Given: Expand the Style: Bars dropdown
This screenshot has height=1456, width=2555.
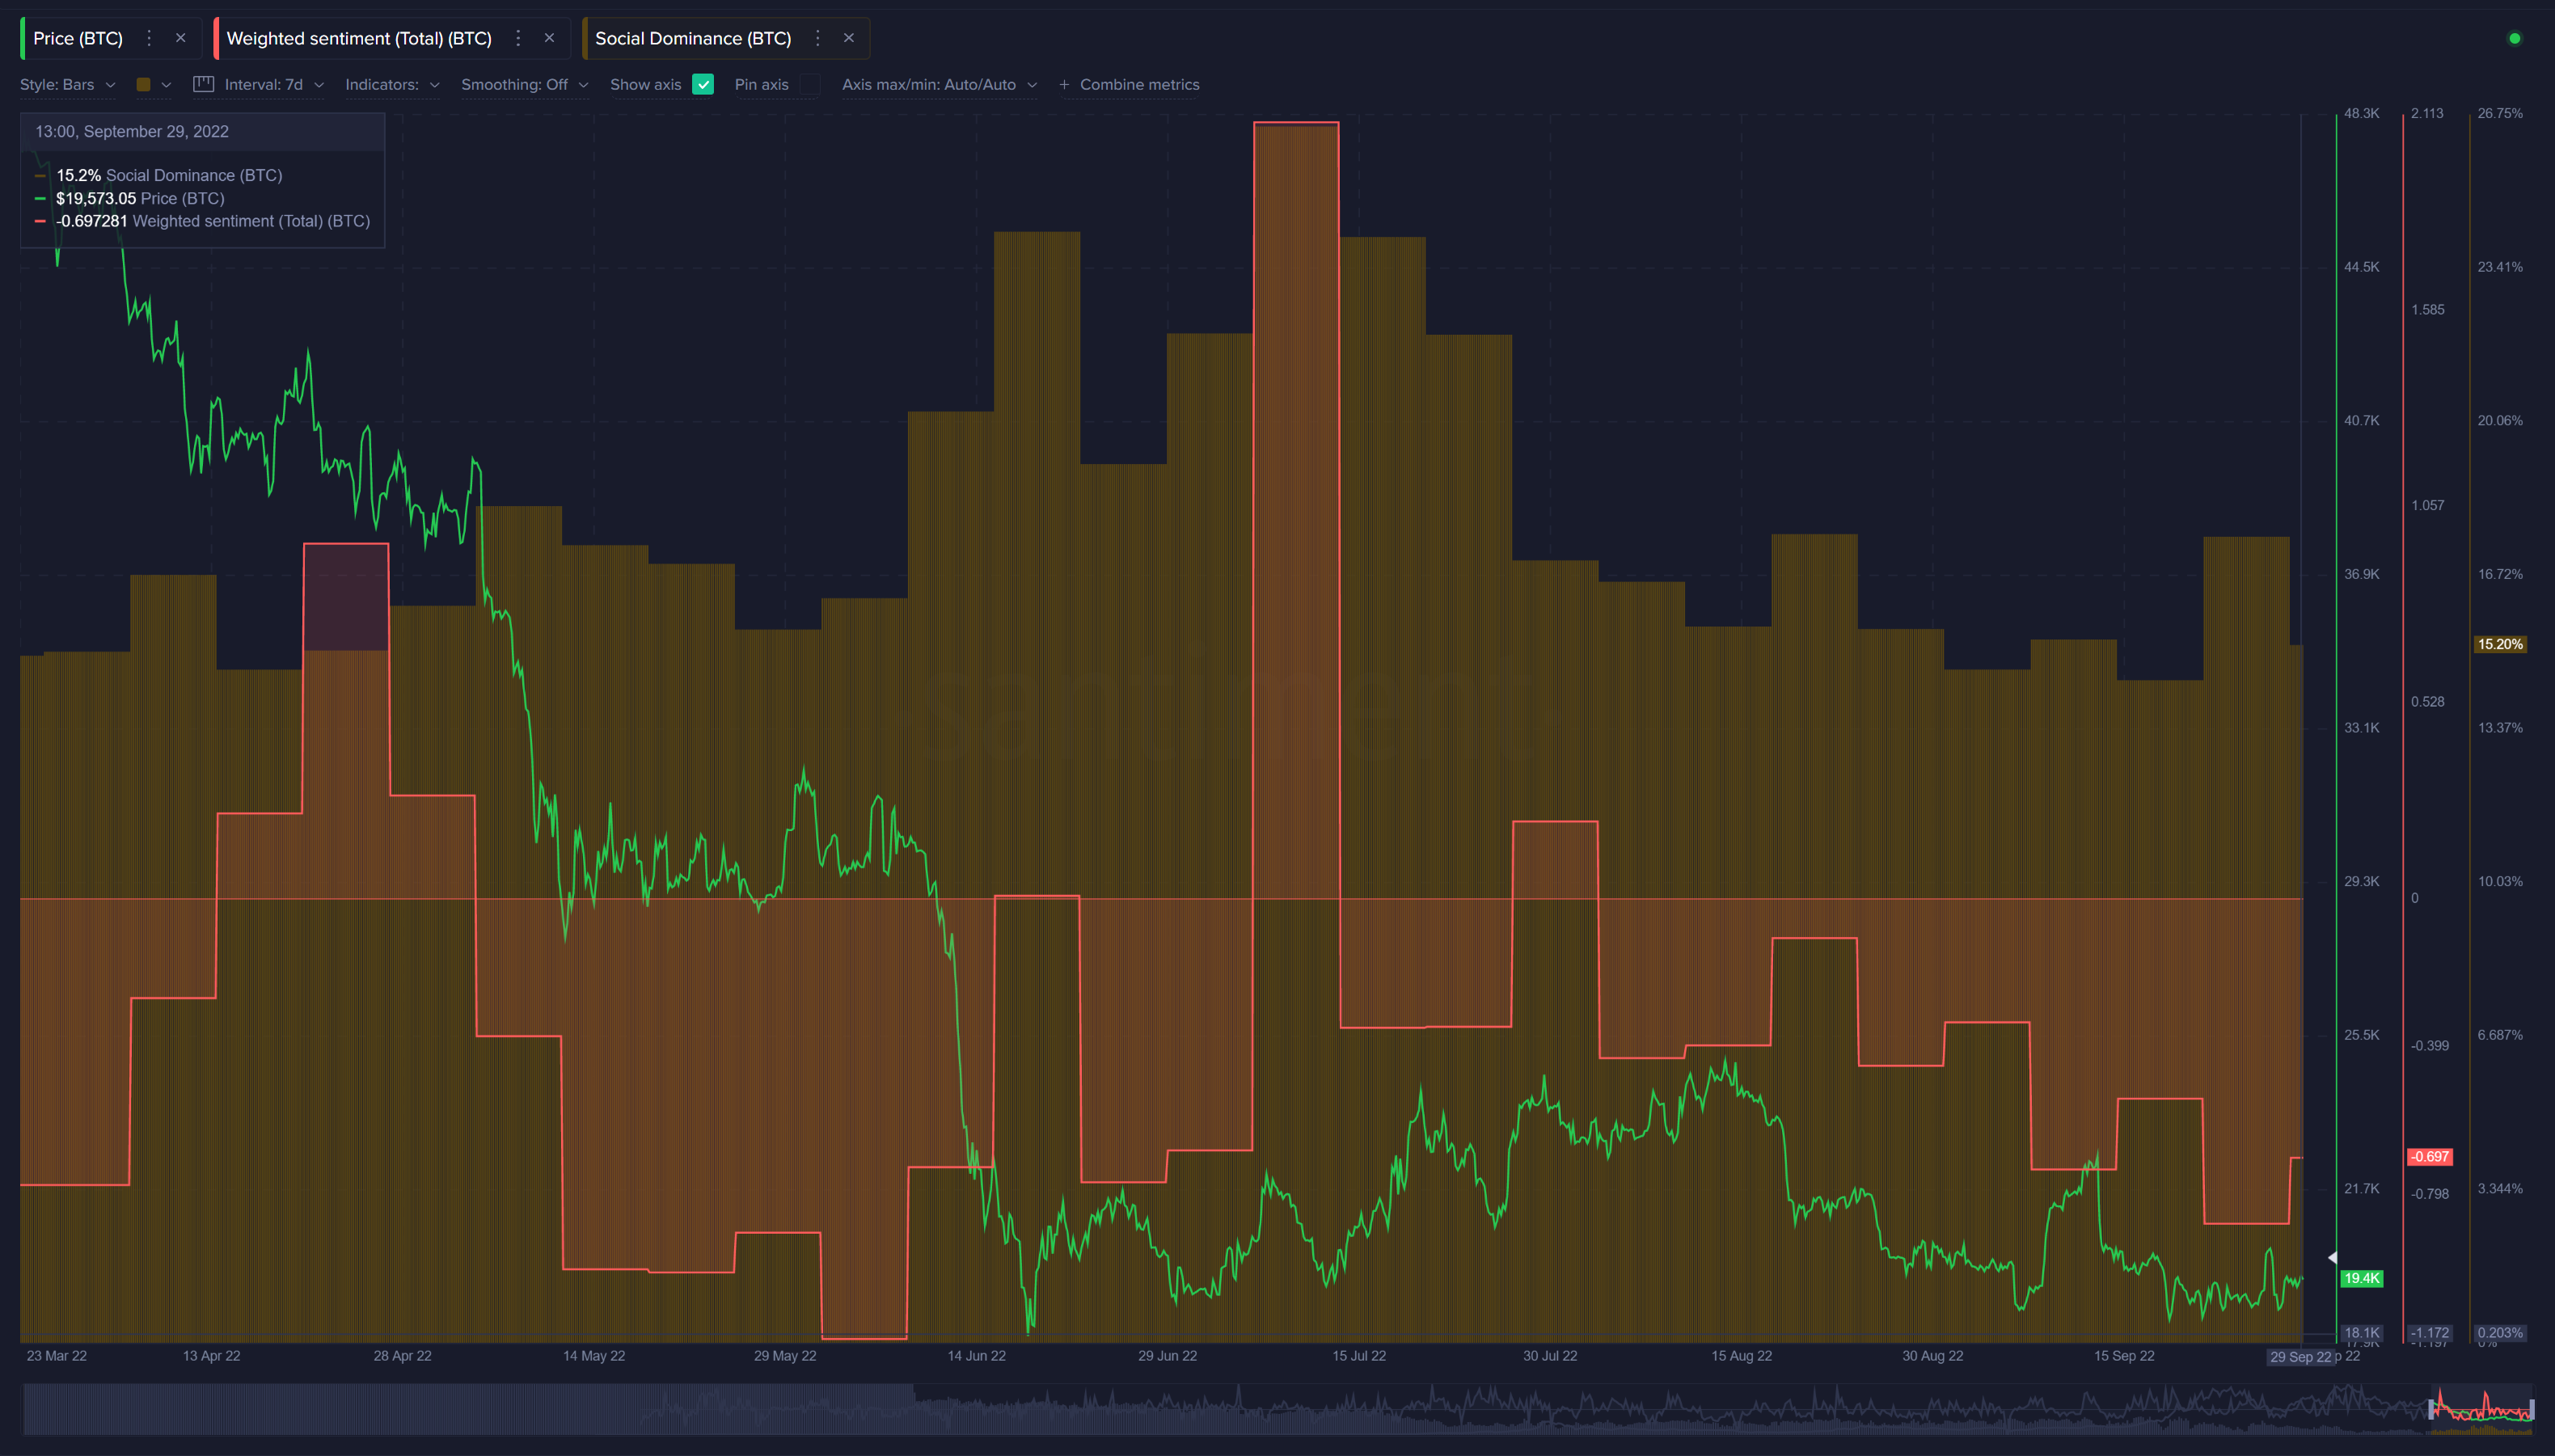Looking at the screenshot, I should (x=67, y=85).
